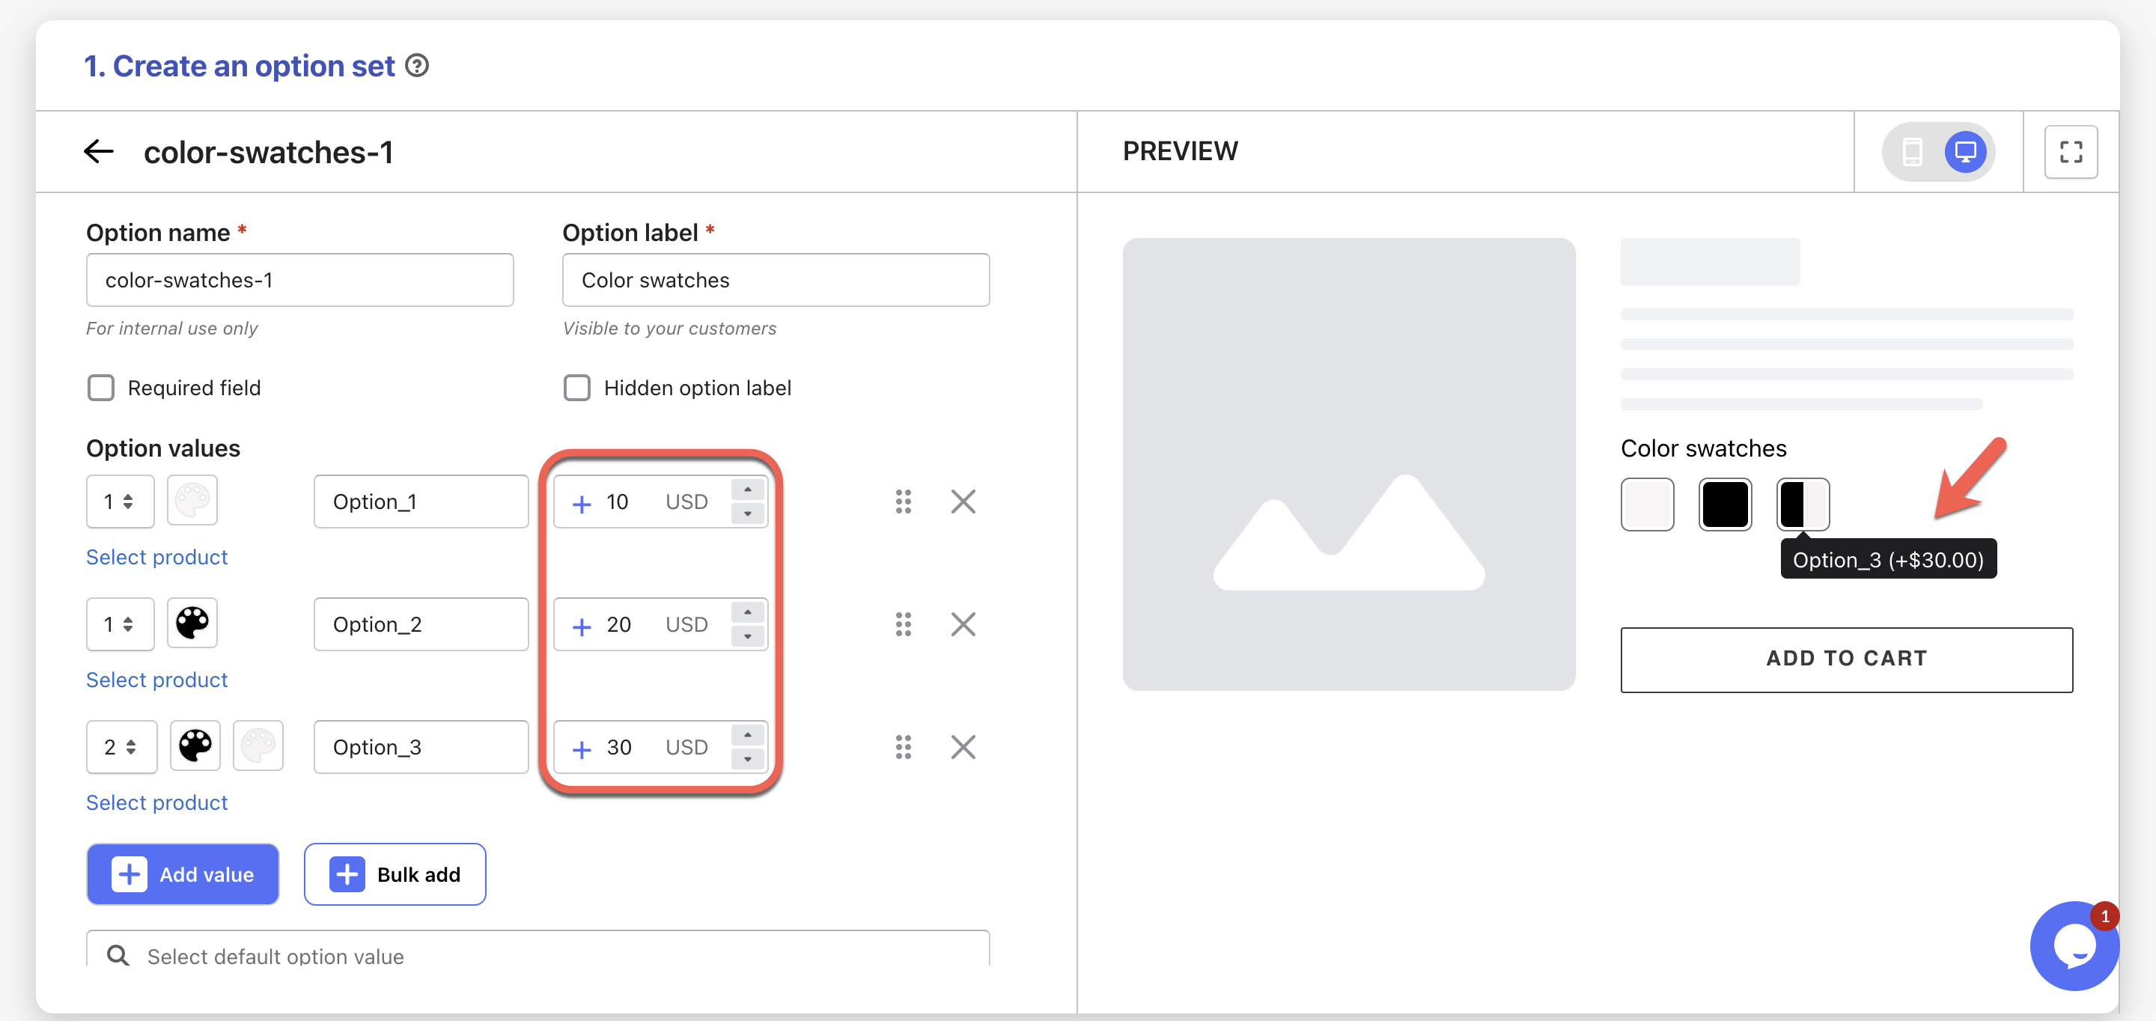
Task: Click the back arrow beside color-swatches-1
Action: [99, 151]
